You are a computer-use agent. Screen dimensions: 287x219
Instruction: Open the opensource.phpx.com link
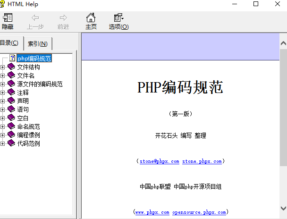(199, 212)
